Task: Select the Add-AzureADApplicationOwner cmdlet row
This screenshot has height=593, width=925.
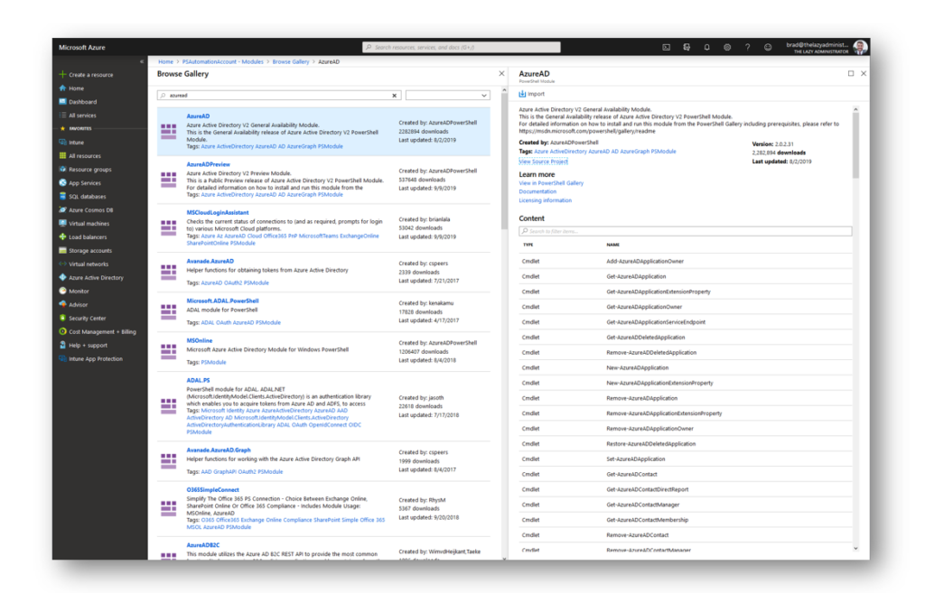Action: (686, 261)
